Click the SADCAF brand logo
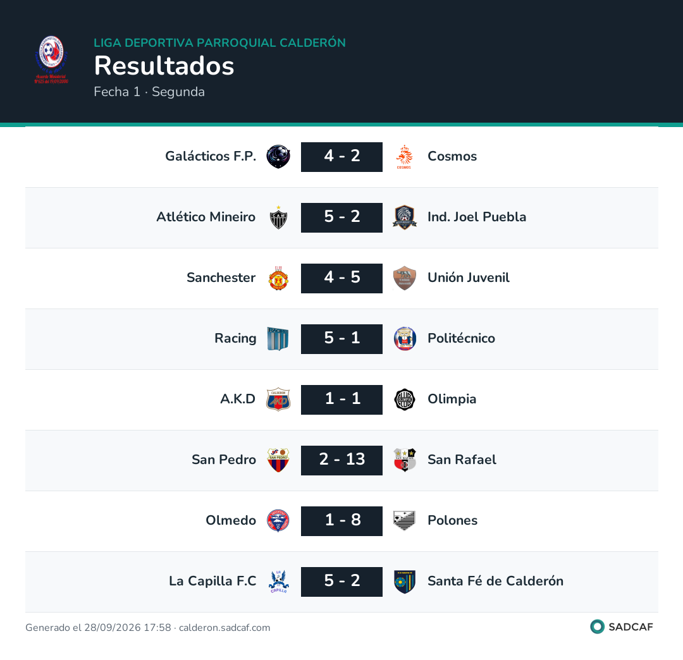 (621, 627)
